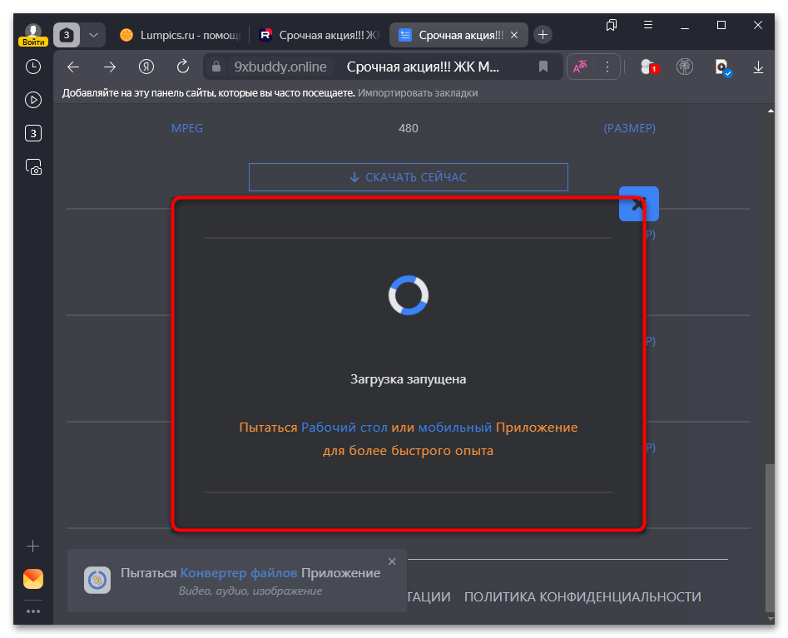Click the (РАЗМЕР) link in the 480 row
The width and height of the screenshot is (788, 638).
coord(630,128)
